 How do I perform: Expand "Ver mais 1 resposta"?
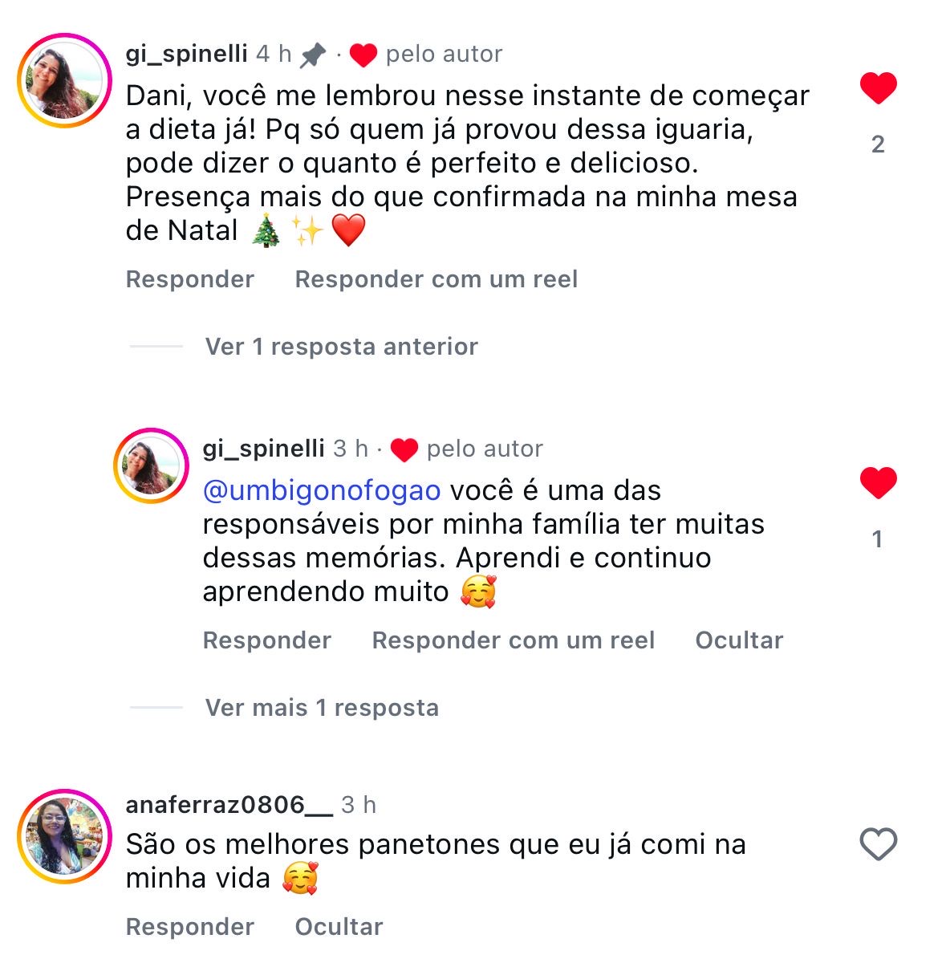pyautogui.click(x=322, y=708)
